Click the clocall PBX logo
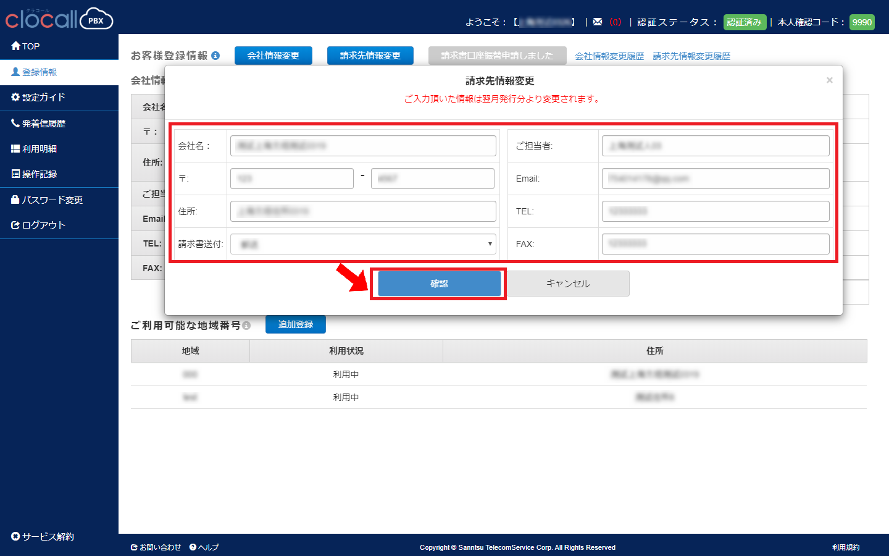This screenshot has height=556, width=889. click(59, 19)
